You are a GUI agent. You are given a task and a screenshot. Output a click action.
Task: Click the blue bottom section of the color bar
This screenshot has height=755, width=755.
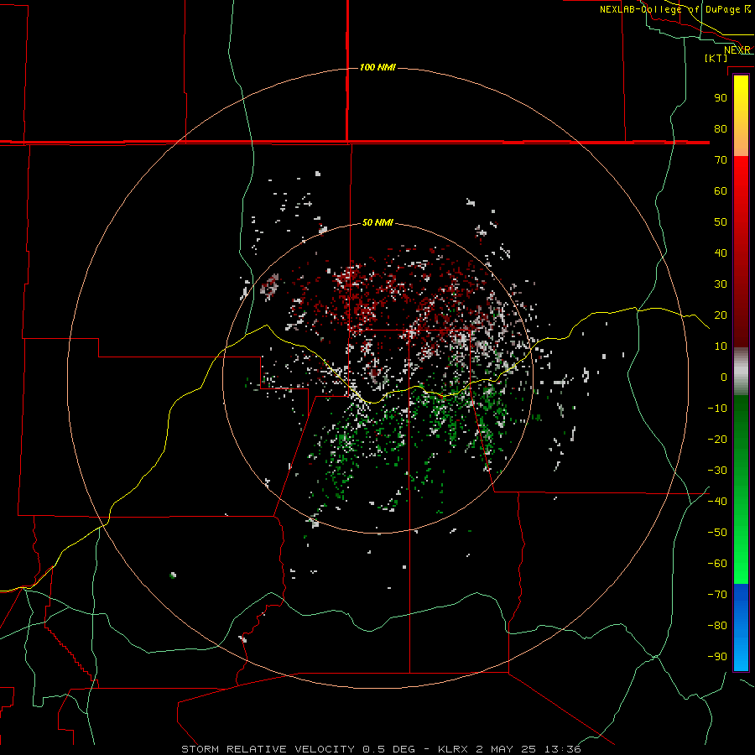(x=741, y=627)
